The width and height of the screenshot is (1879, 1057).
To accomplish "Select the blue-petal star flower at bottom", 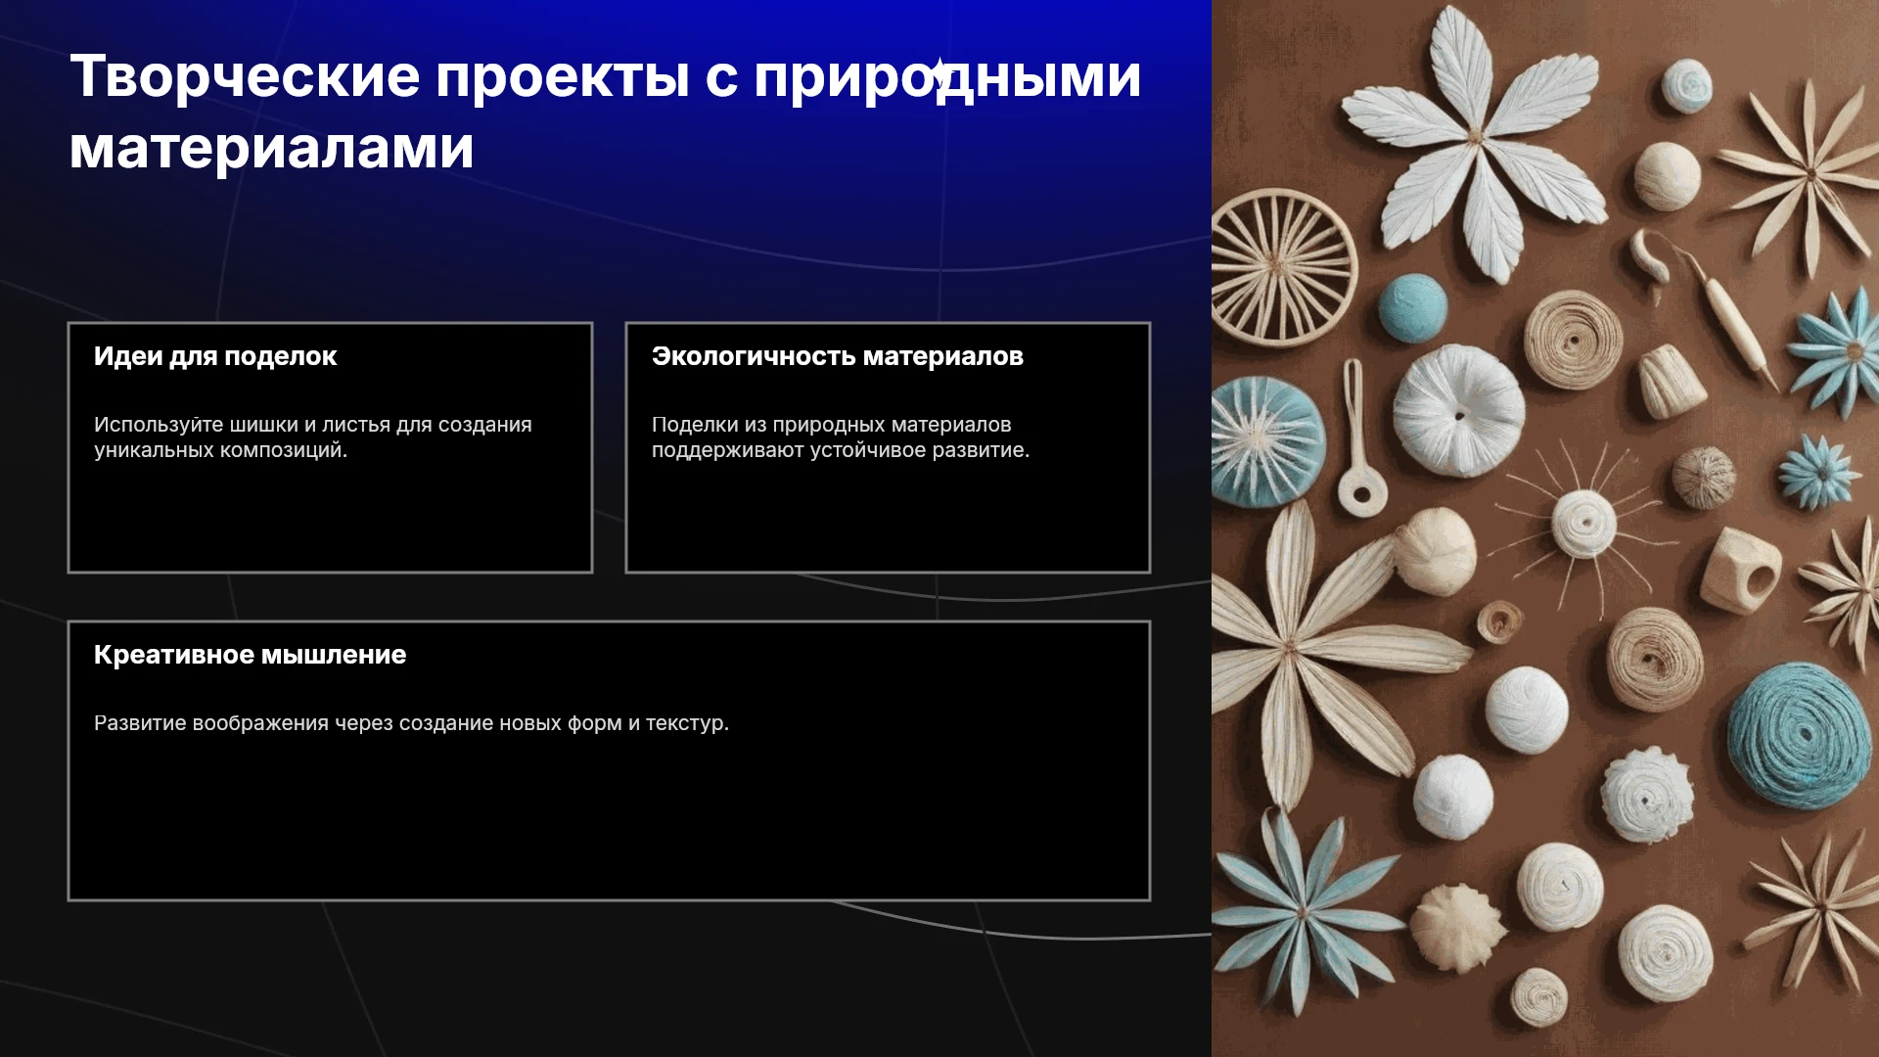I will pyautogui.click(x=1300, y=910).
